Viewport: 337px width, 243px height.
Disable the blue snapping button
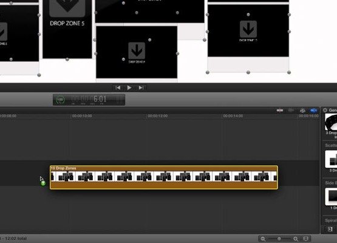coord(313,111)
